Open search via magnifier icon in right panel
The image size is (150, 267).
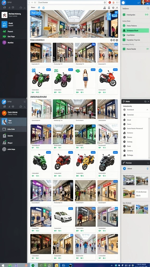(148, 8)
